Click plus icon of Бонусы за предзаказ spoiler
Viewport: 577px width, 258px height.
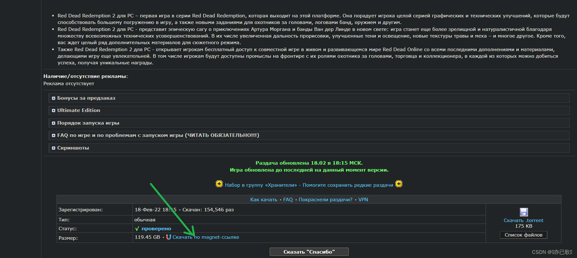(53, 98)
